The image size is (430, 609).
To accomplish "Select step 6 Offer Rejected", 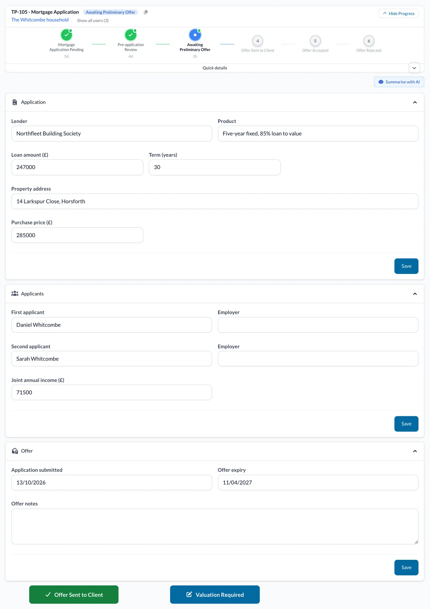I will point(369,41).
